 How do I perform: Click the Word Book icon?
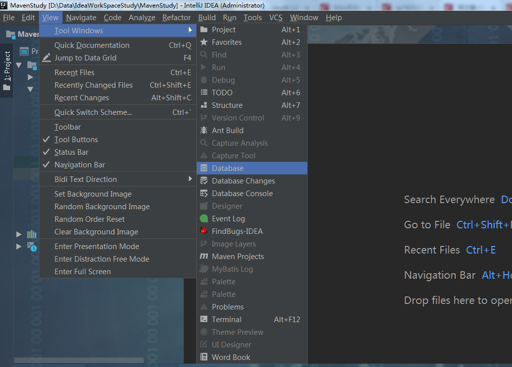pos(204,357)
